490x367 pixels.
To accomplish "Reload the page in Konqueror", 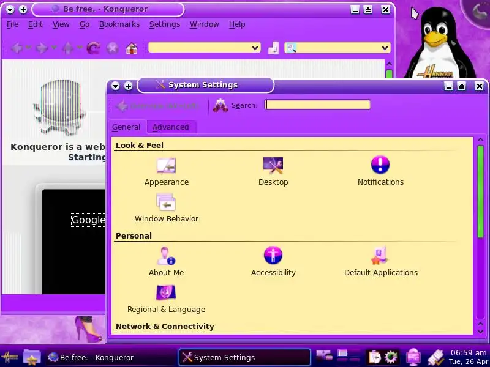I will [94, 48].
